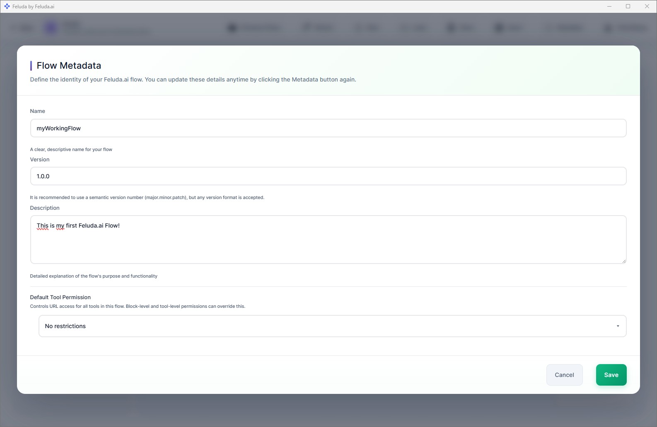Click the Description label text
Image resolution: width=657 pixels, height=427 pixels.
point(45,208)
